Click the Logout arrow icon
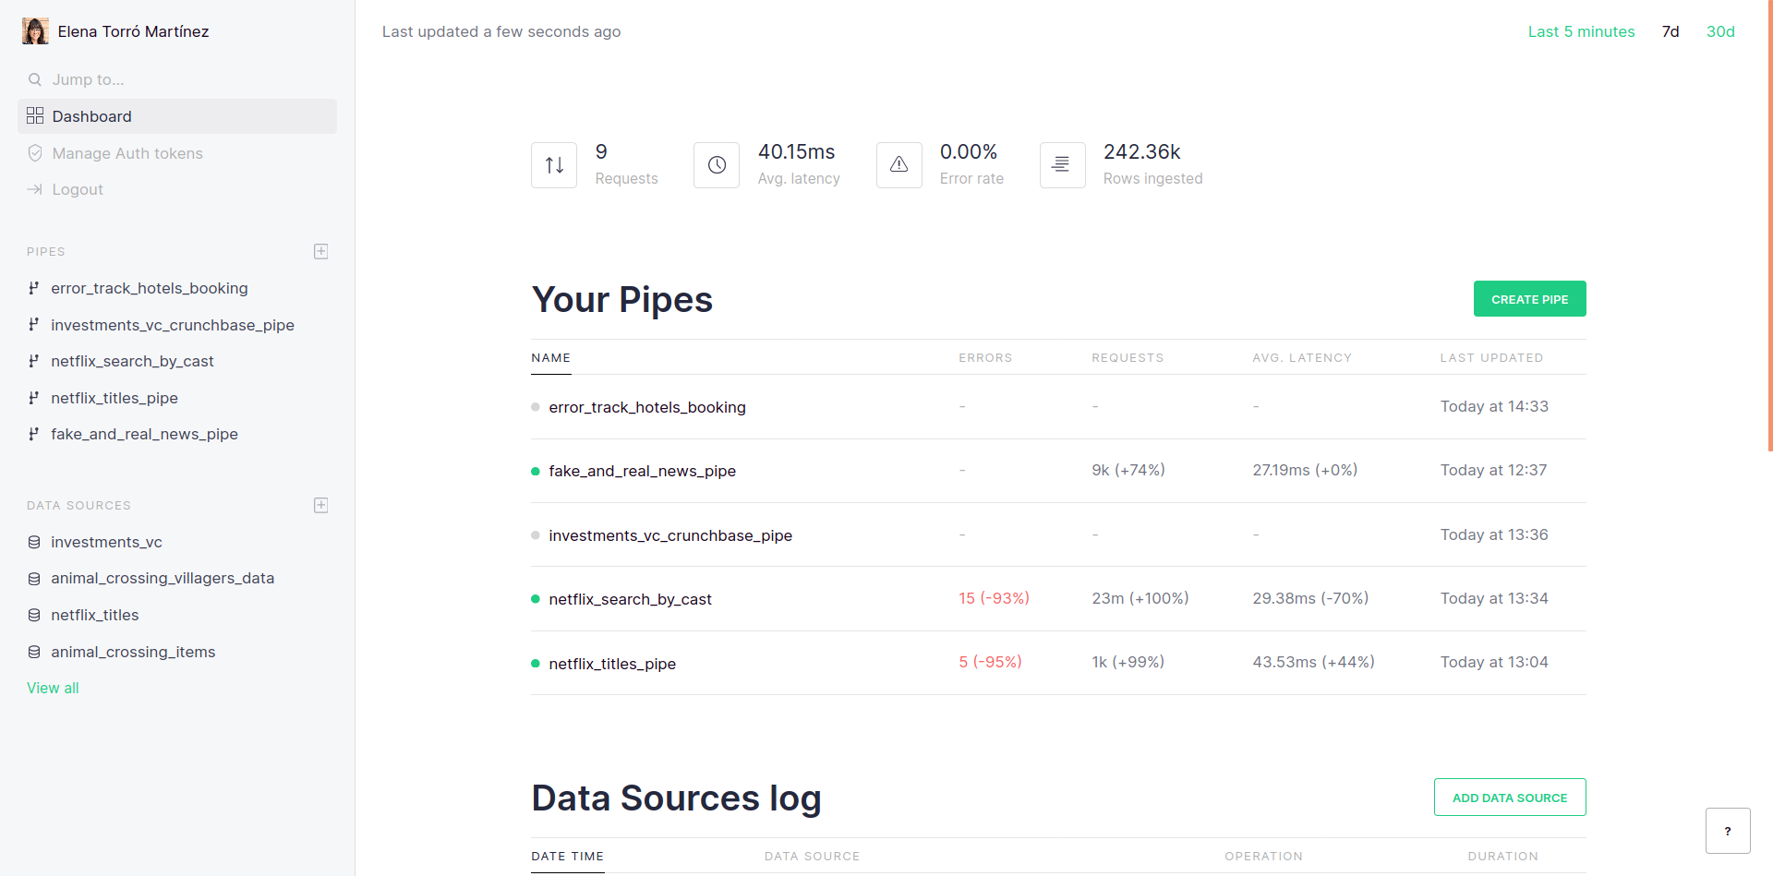The width and height of the screenshot is (1773, 876). coord(35,189)
